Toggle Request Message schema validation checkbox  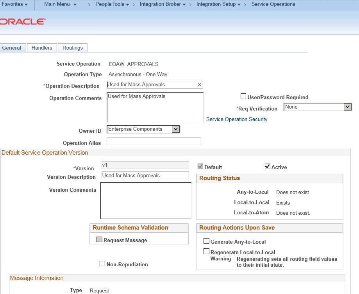pos(99,239)
